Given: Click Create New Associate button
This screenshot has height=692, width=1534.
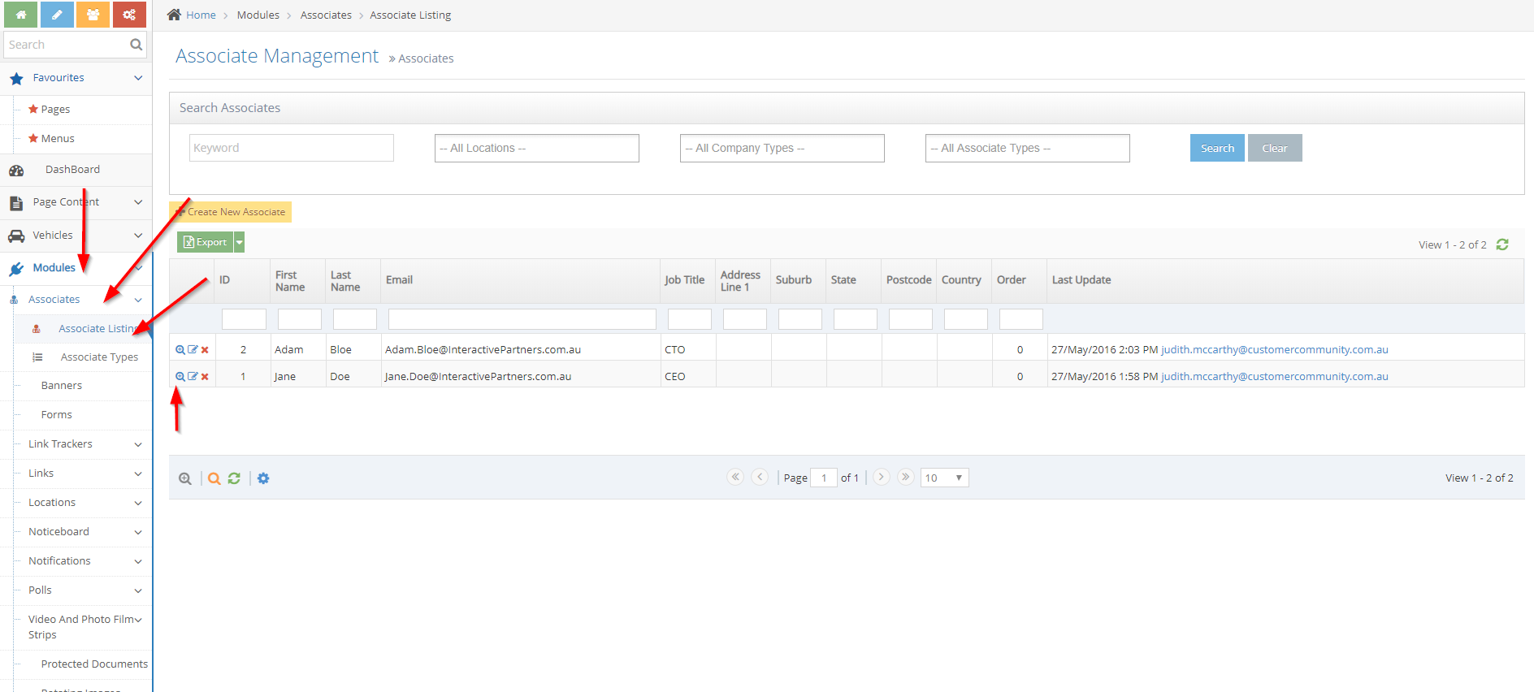Looking at the screenshot, I should point(232,212).
